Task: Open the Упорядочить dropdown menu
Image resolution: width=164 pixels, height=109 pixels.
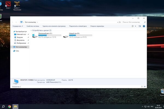Action: coord(17,26)
